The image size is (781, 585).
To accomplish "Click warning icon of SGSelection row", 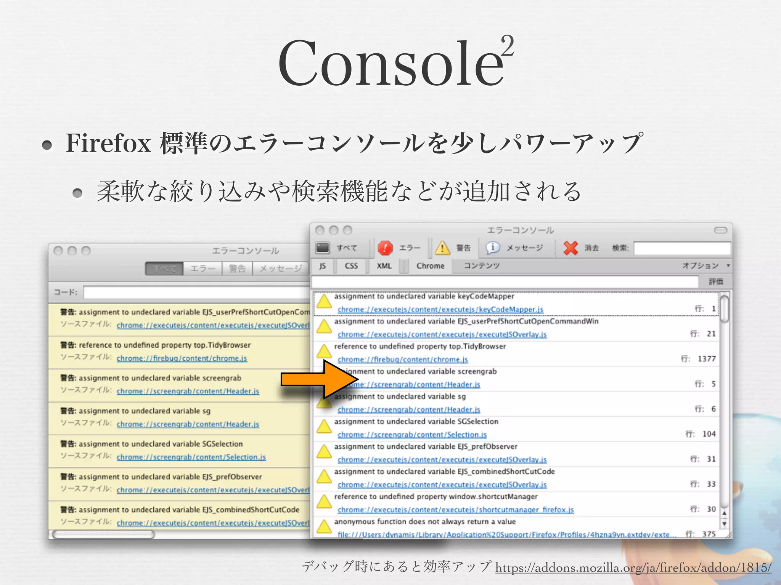I will tap(324, 427).
